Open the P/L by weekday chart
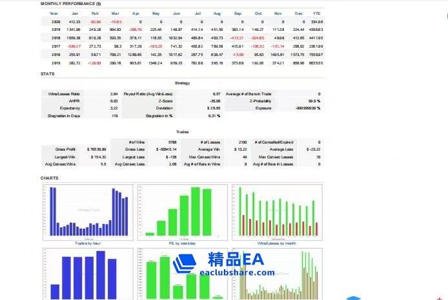This screenshot has width=448, height=300. tap(183, 213)
